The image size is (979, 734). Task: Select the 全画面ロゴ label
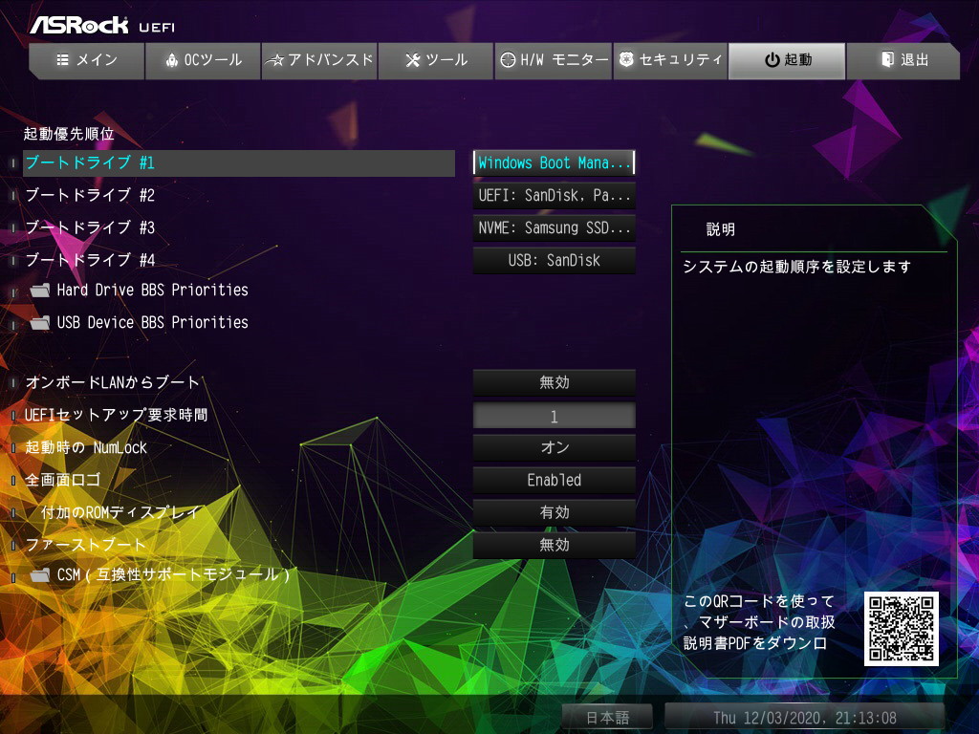(x=62, y=480)
